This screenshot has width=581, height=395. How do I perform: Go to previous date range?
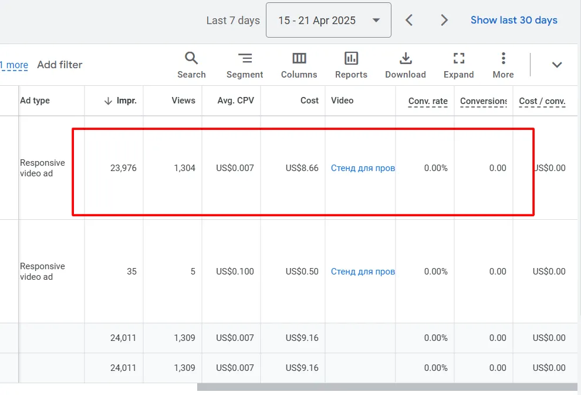(x=409, y=20)
